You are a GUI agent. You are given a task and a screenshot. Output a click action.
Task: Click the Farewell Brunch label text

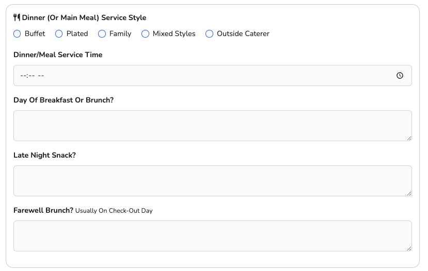[x=43, y=210]
